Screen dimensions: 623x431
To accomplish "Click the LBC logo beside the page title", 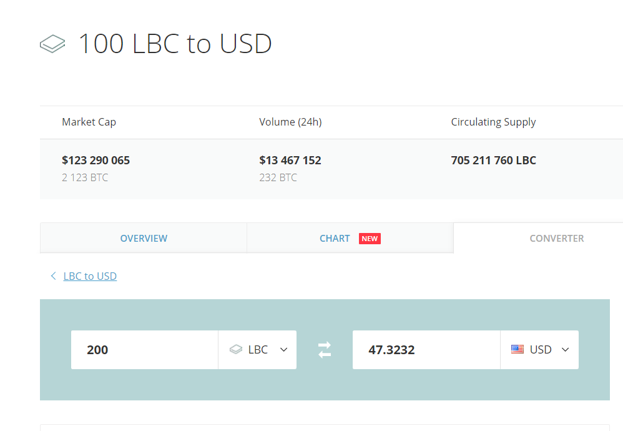I will [52, 44].
